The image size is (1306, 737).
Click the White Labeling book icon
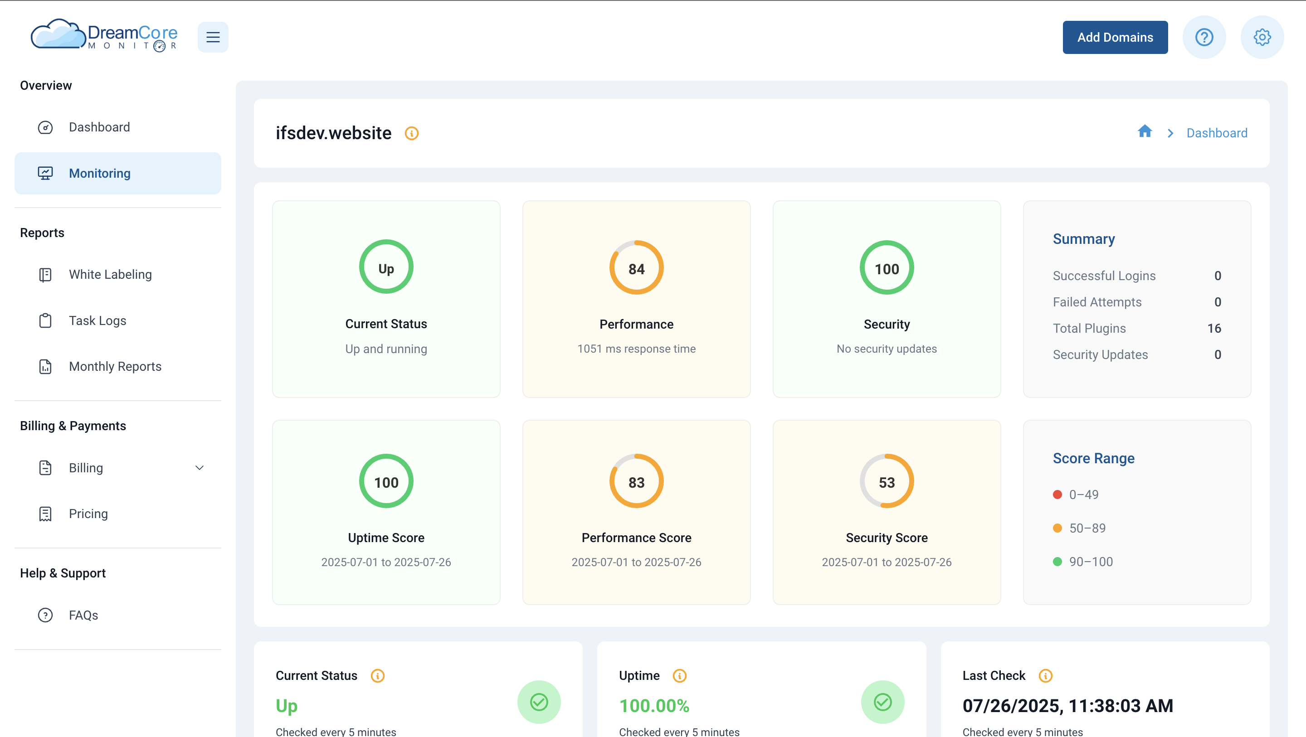click(x=45, y=274)
